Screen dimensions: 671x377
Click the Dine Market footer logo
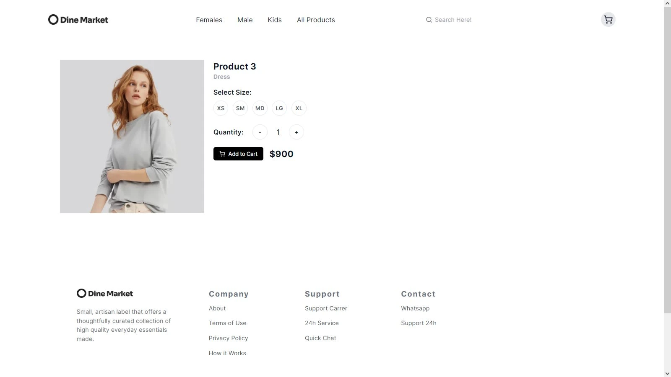pyautogui.click(x=105, y=293)
